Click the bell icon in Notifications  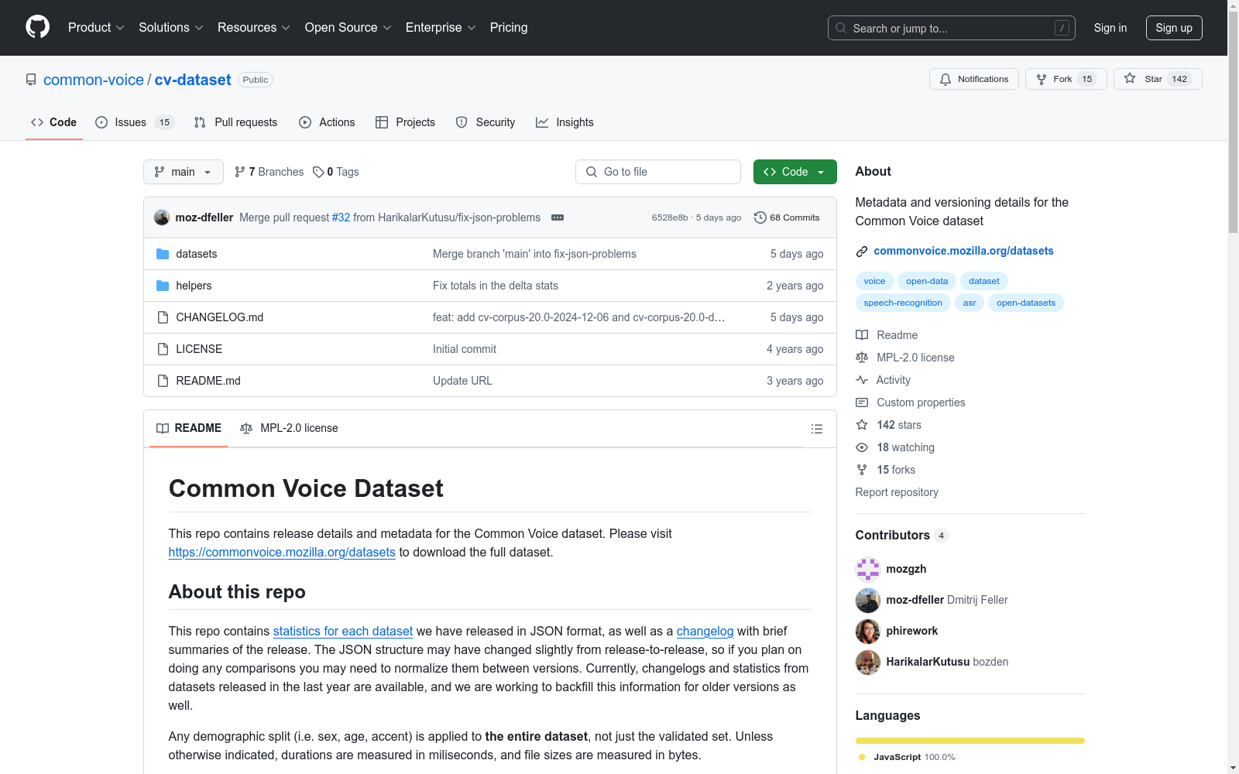(x=946, y=79)
